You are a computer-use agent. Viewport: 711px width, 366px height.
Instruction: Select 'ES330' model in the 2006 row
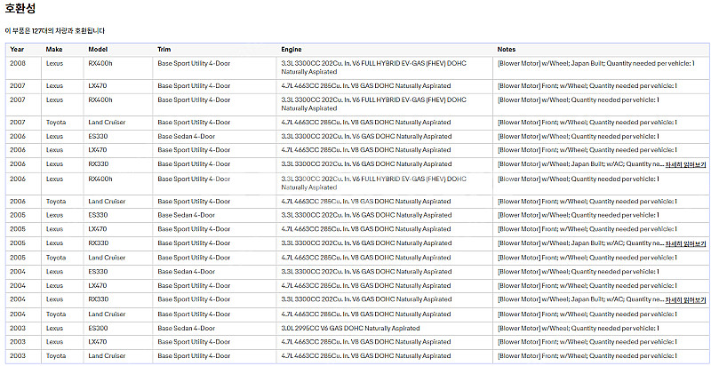98,136
